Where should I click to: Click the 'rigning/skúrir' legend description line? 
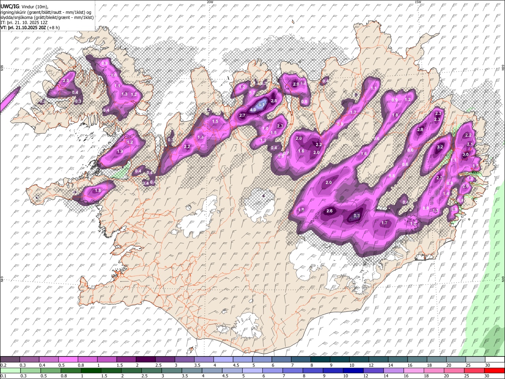coord(47,12)
